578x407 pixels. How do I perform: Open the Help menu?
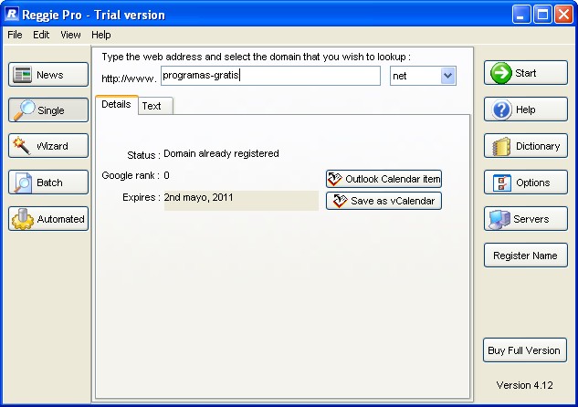(101, 35)
